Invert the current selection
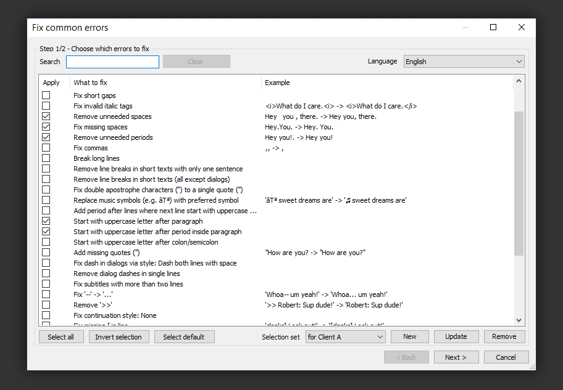 pyautogui.click(x=119, y=336)
